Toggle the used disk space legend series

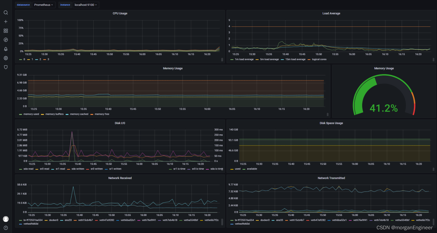click(x=238, y=169)
